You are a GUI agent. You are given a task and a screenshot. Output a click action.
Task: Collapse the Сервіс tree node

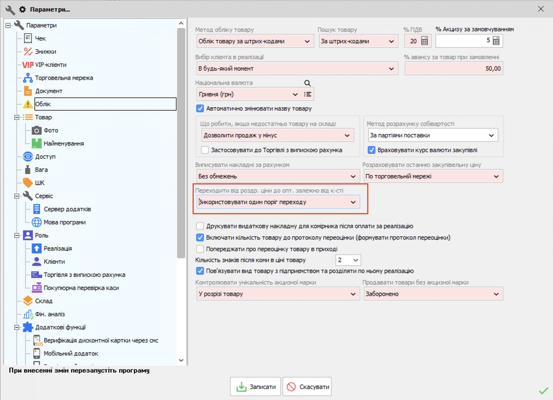pos(16,196)
